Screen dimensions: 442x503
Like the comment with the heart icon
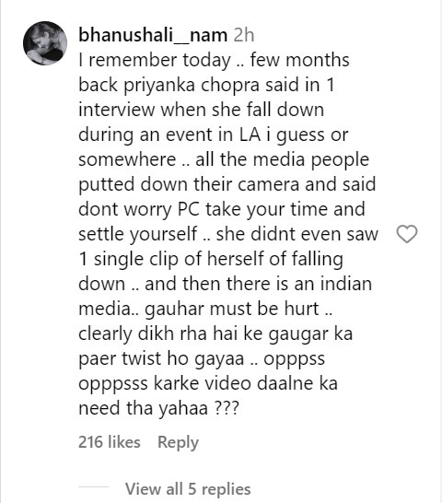point(407,234)
